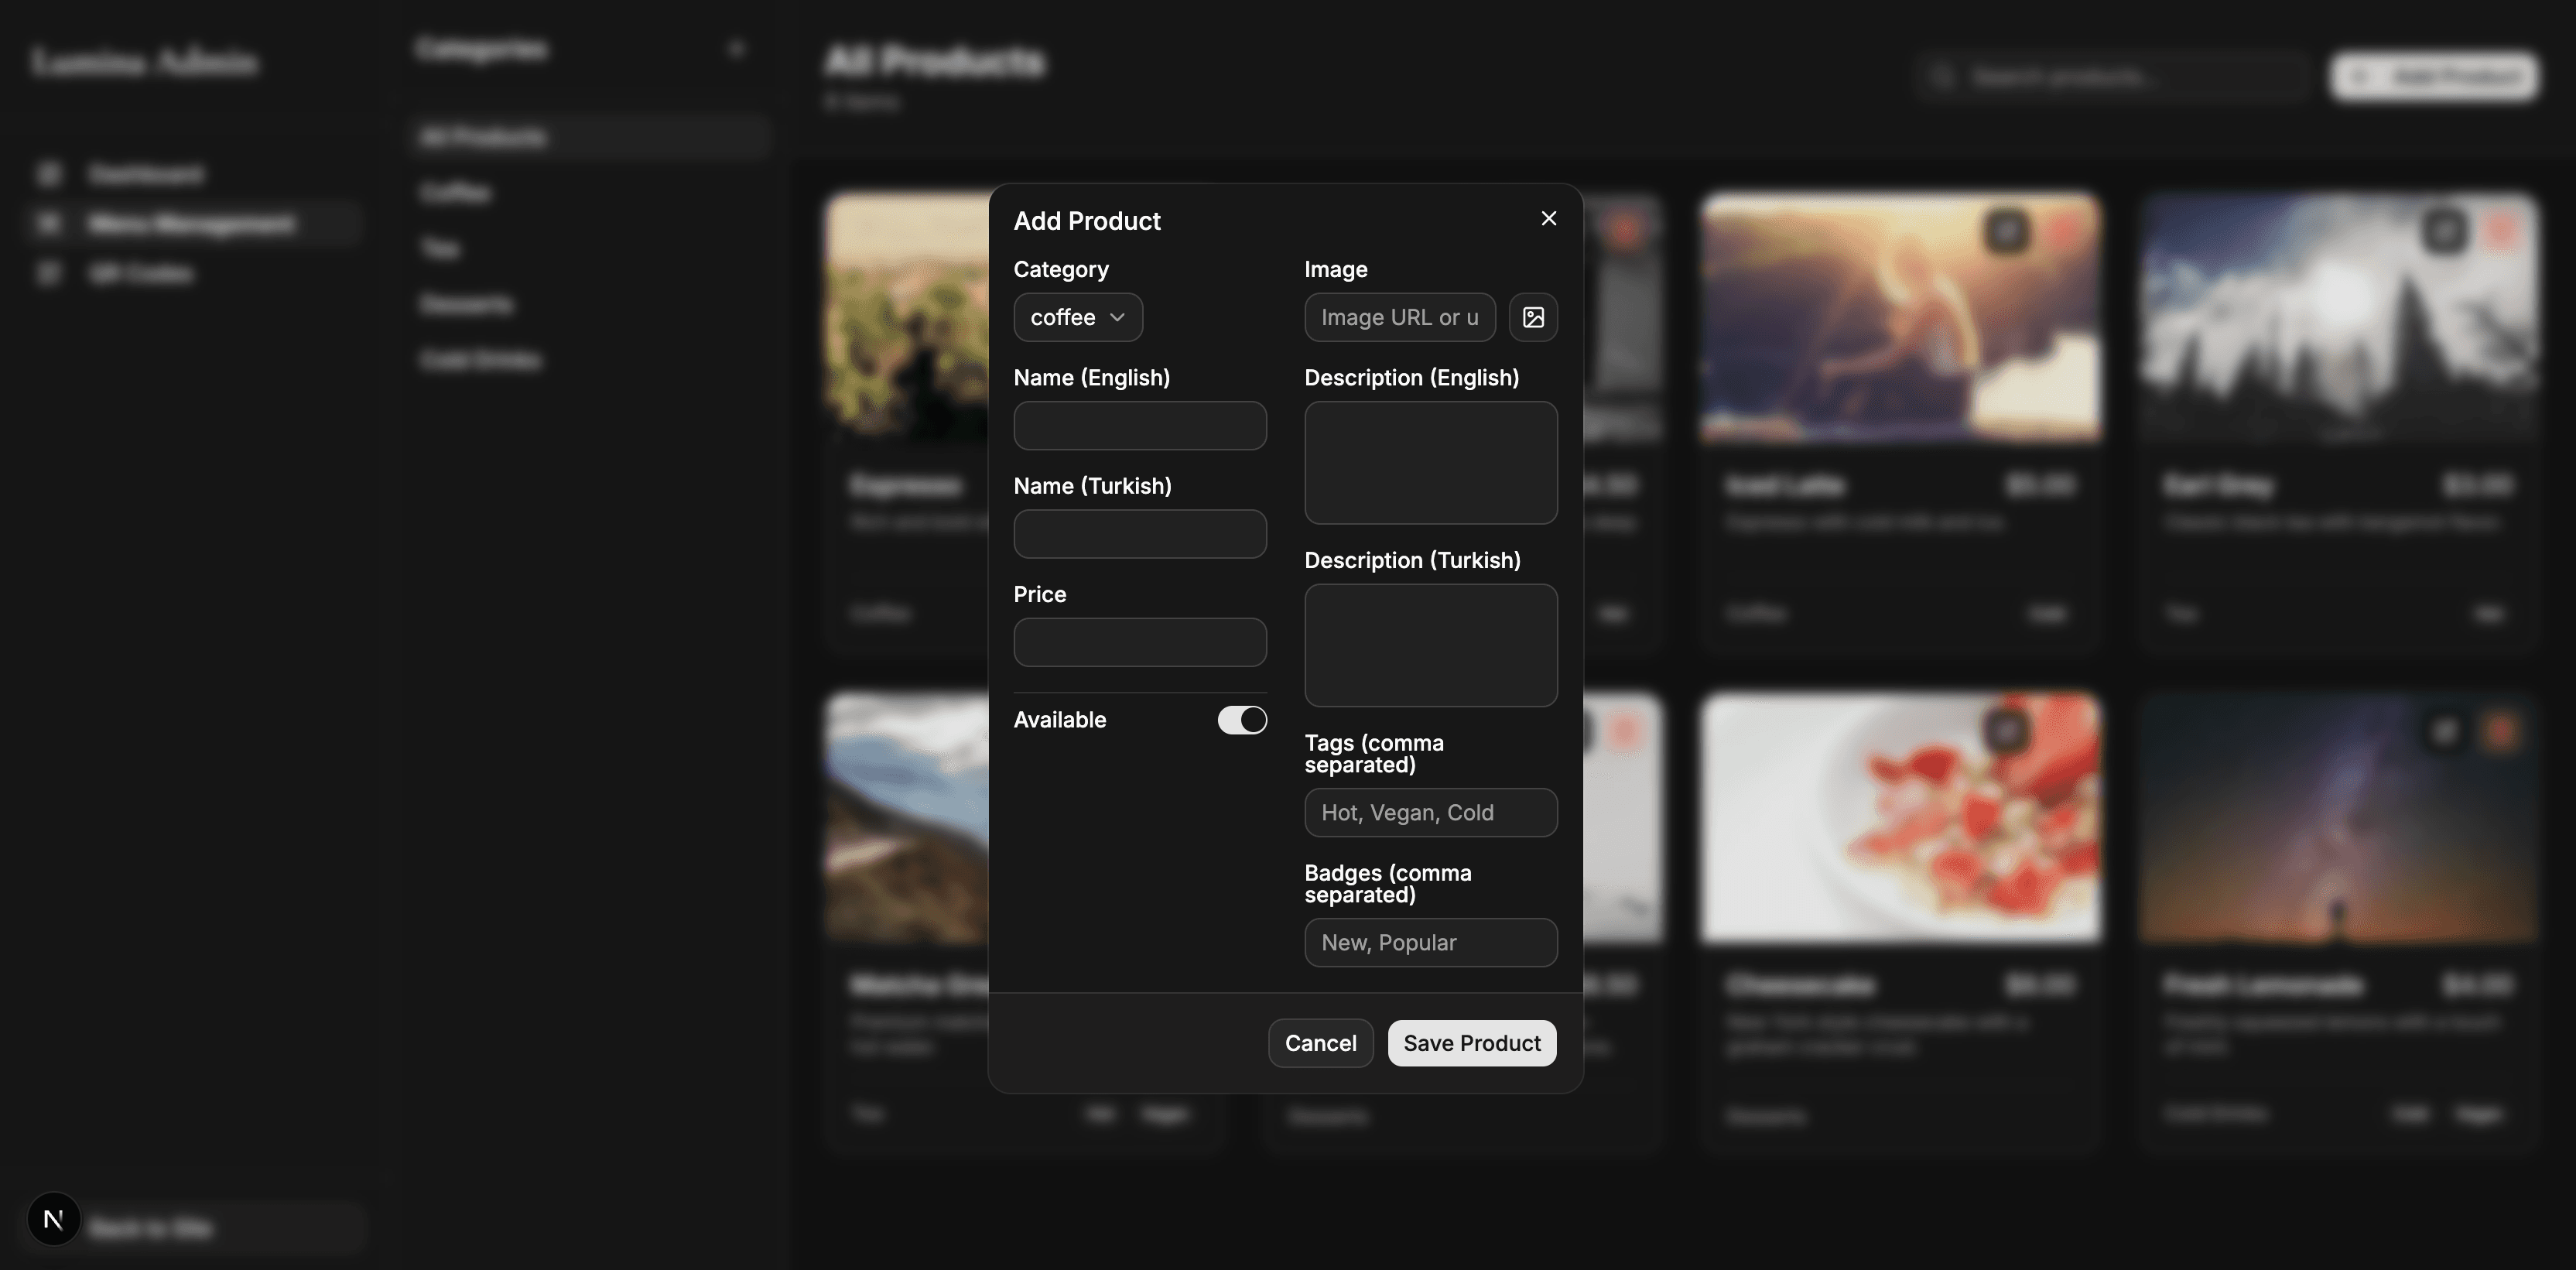Toggle the Available switch off

click(1242, 720)
